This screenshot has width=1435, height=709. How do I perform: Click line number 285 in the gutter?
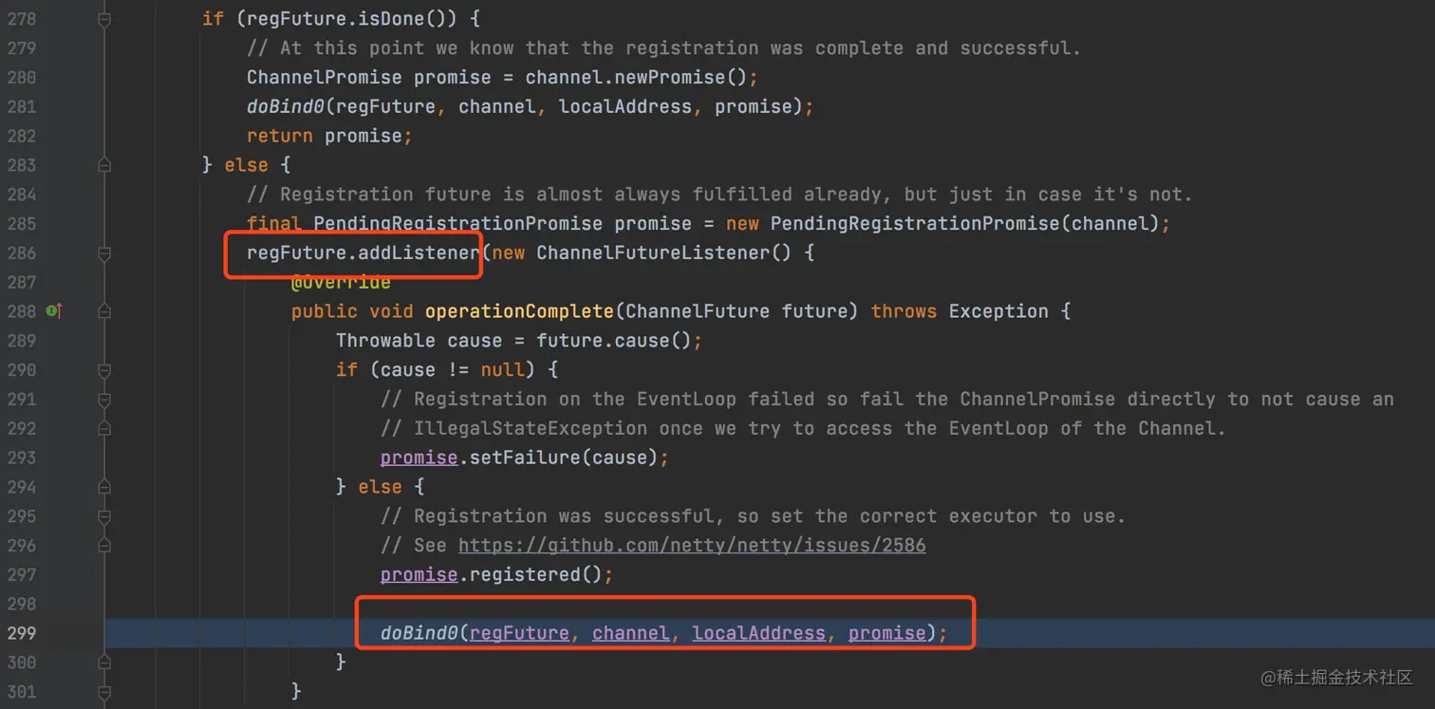(x=21, y=224)
